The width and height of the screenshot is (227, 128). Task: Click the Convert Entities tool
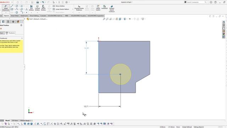coord(37,8)
